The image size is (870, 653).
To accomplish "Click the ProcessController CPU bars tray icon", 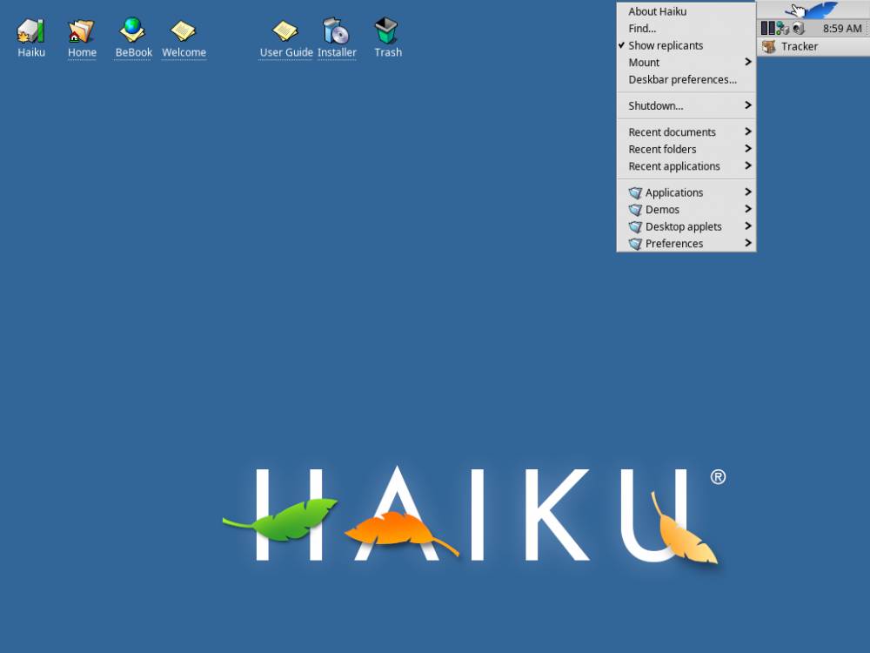I will pyautogui.click(x=767, y=29).
